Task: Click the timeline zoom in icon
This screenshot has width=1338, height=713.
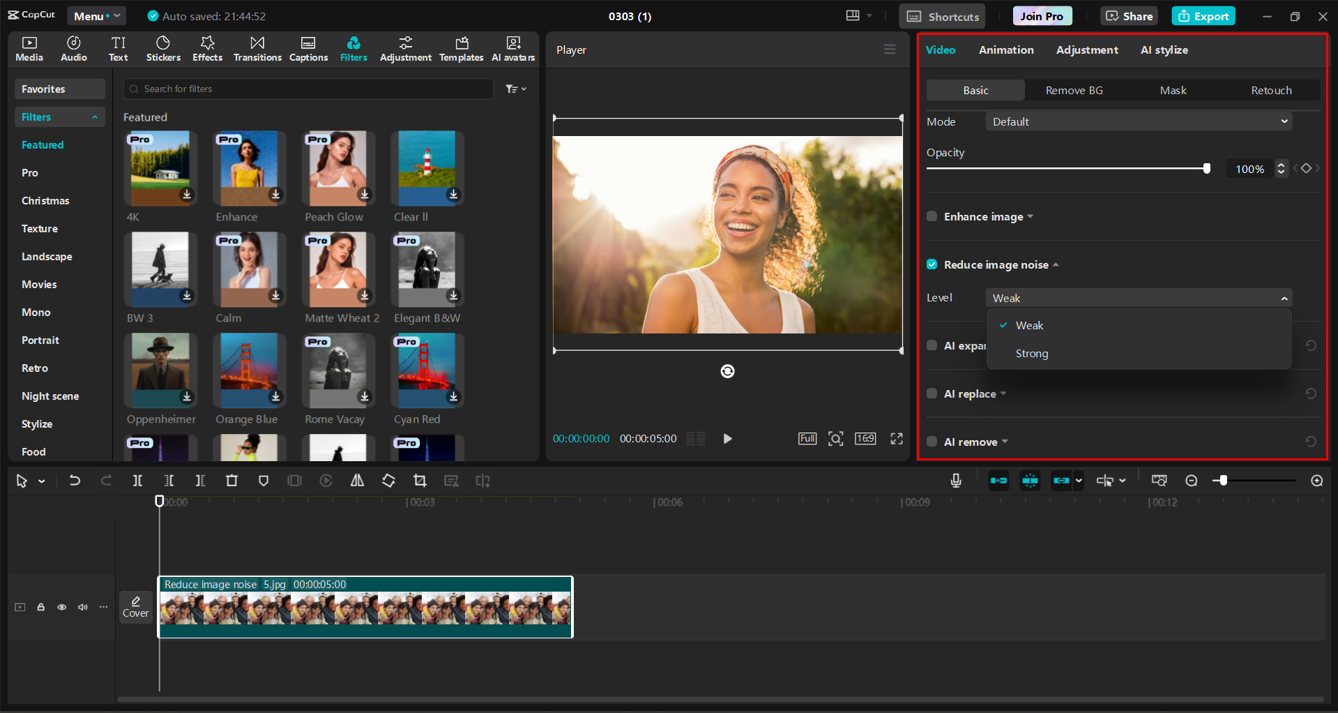Action: click(1317, 481)
